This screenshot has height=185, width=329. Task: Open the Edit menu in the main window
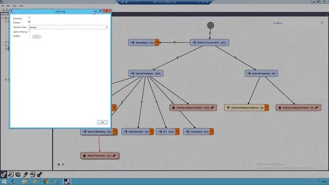click(x=8, y=6)
